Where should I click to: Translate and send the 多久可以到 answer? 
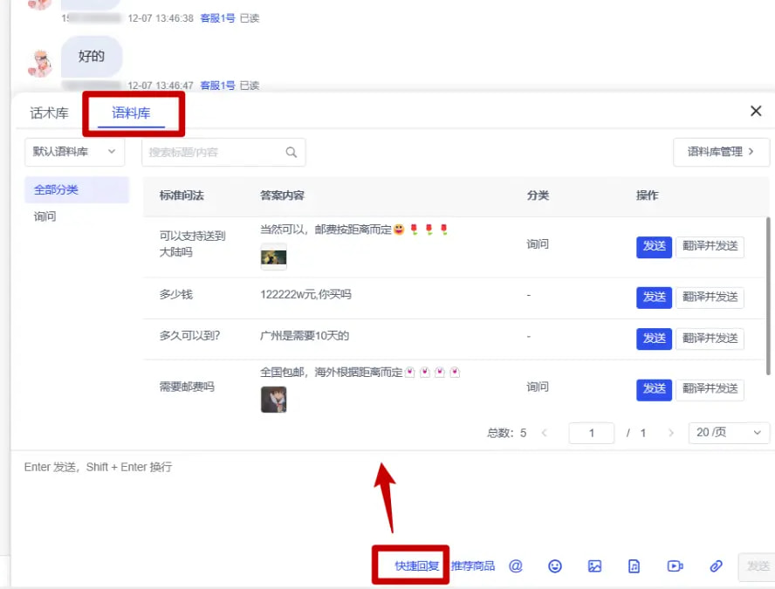pos(710,339)
